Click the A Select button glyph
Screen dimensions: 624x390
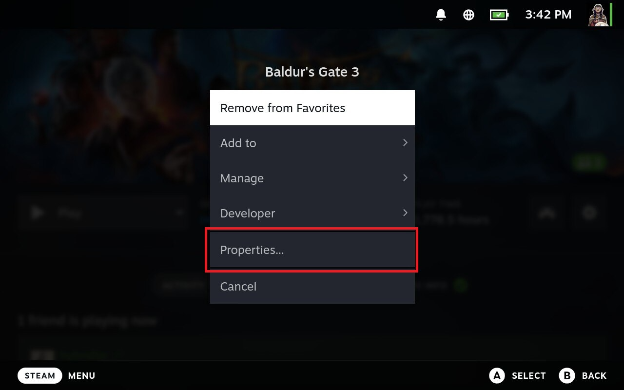tap(496, 375)
